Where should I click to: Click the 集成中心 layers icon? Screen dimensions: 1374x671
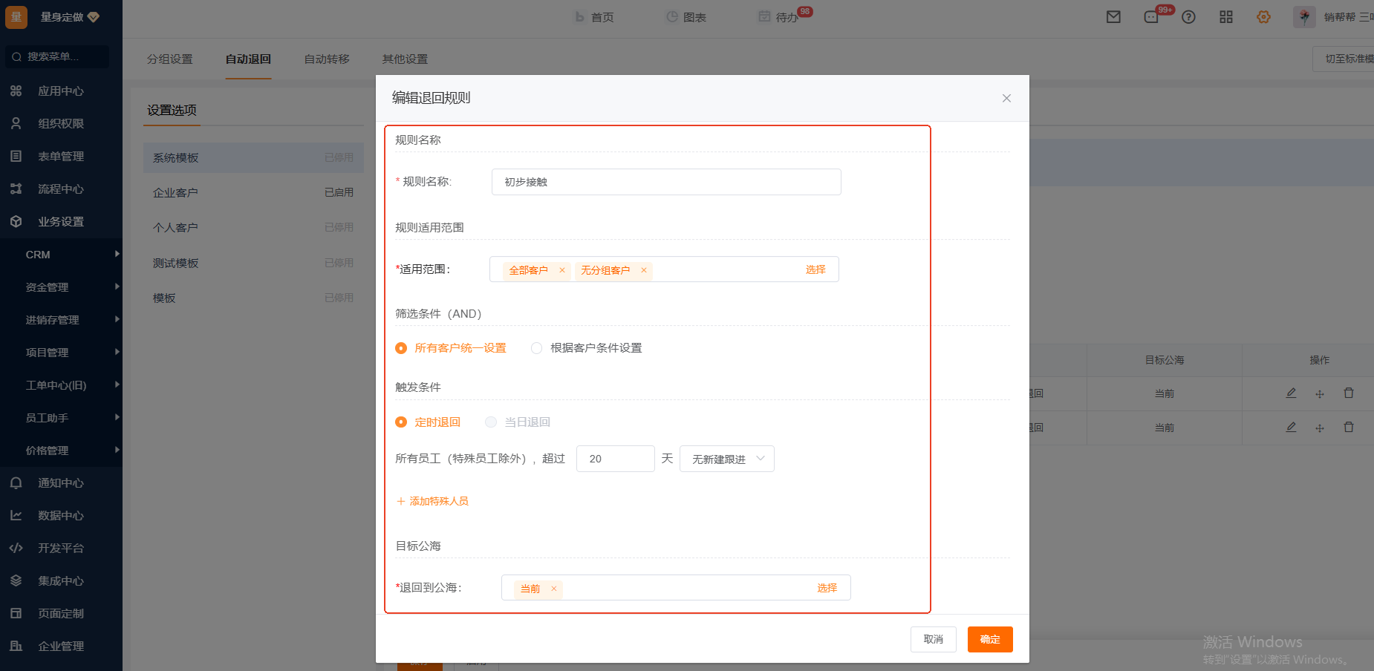[x=16, y=580]
